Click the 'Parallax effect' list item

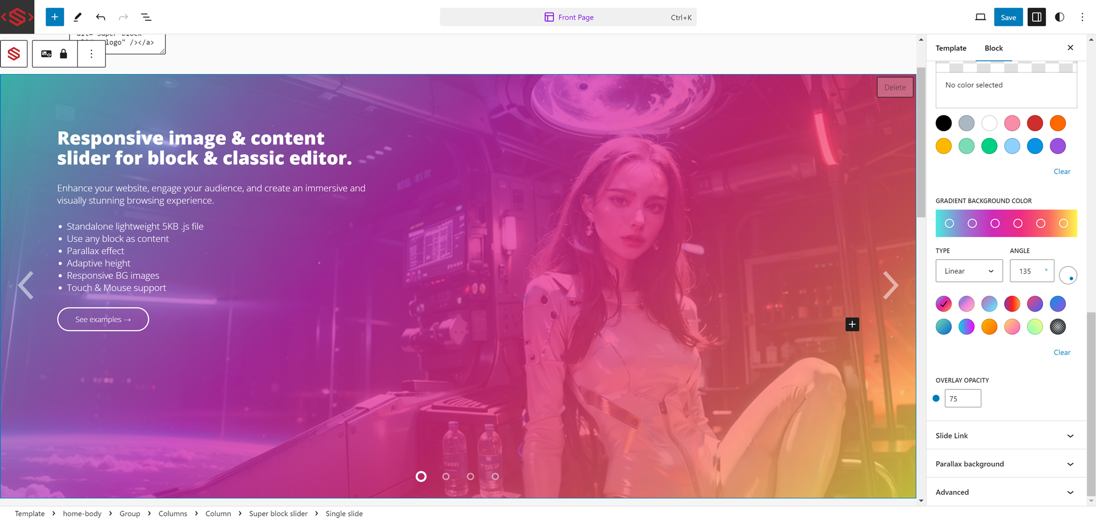click(x=95, y=251)
